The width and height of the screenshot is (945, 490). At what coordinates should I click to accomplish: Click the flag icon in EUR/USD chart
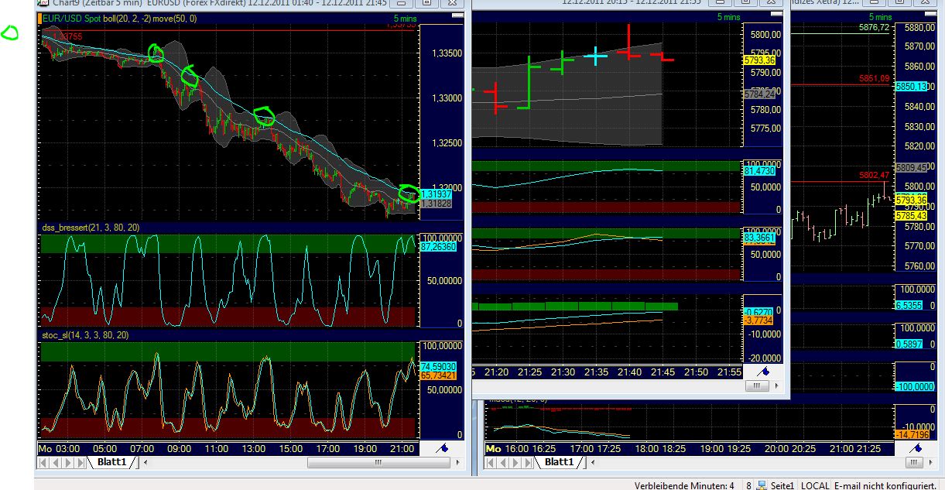(x=443, y=448)
